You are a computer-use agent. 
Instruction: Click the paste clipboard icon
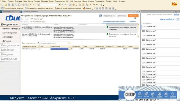tap(19, 5)
